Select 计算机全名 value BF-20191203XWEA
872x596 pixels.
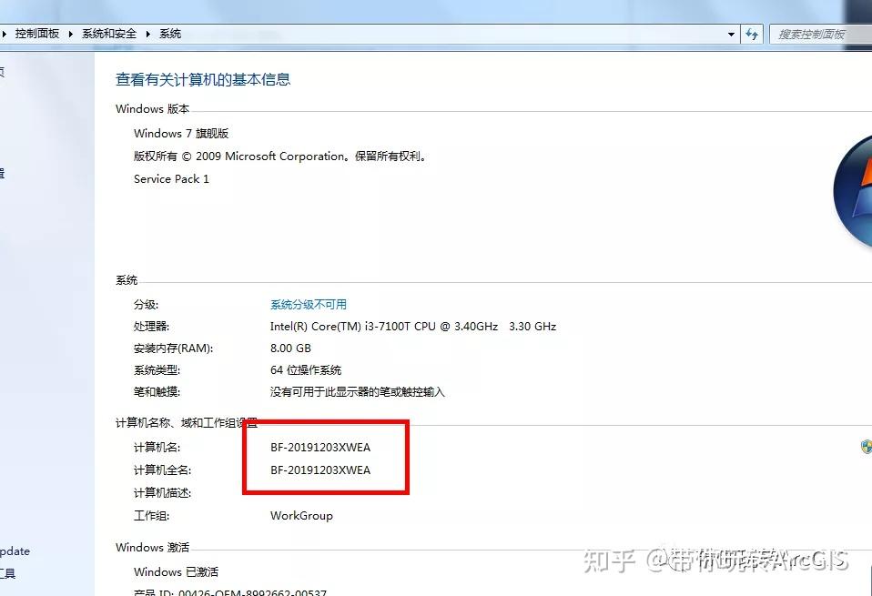pyautogui.click(x=320, y=470)
